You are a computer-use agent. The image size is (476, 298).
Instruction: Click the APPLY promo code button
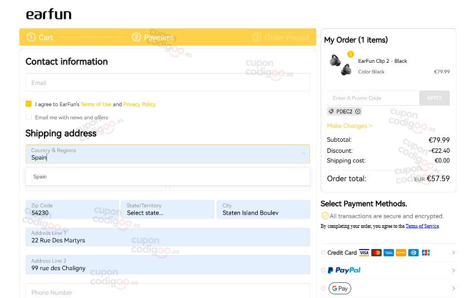(434, 98)
